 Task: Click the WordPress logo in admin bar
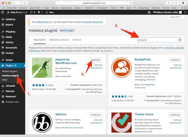click(3, 12)
